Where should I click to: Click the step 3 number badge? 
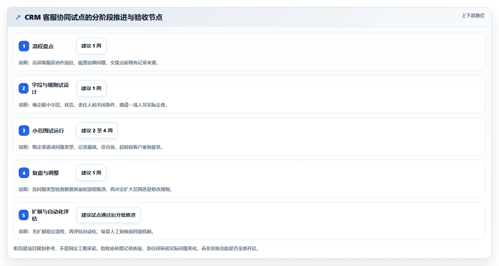tap(24, 131)
